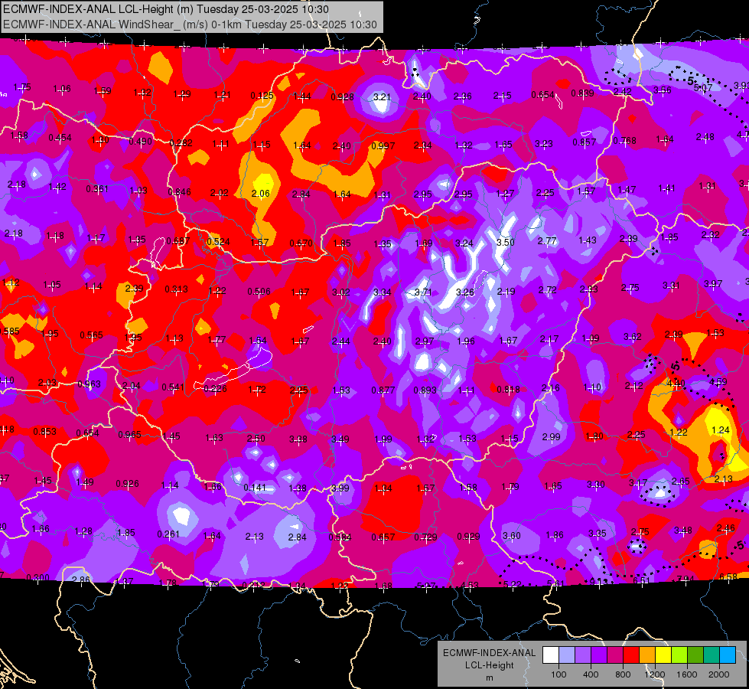Click the wind shear value 0.506
749x689 pixels.
(259, 291)
